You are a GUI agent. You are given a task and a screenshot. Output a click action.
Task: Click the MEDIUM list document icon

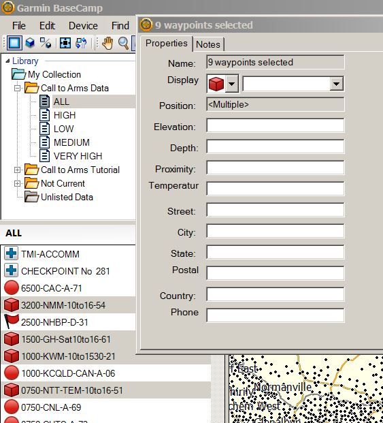tap(45, 142)
